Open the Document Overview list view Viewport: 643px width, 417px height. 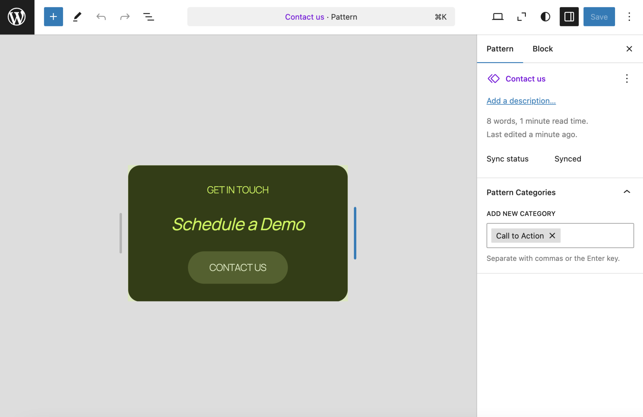[x=149, y=17]
